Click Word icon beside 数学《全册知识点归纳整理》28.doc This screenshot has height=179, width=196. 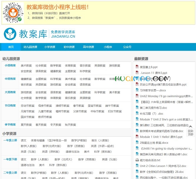click(x=137, y=171)
